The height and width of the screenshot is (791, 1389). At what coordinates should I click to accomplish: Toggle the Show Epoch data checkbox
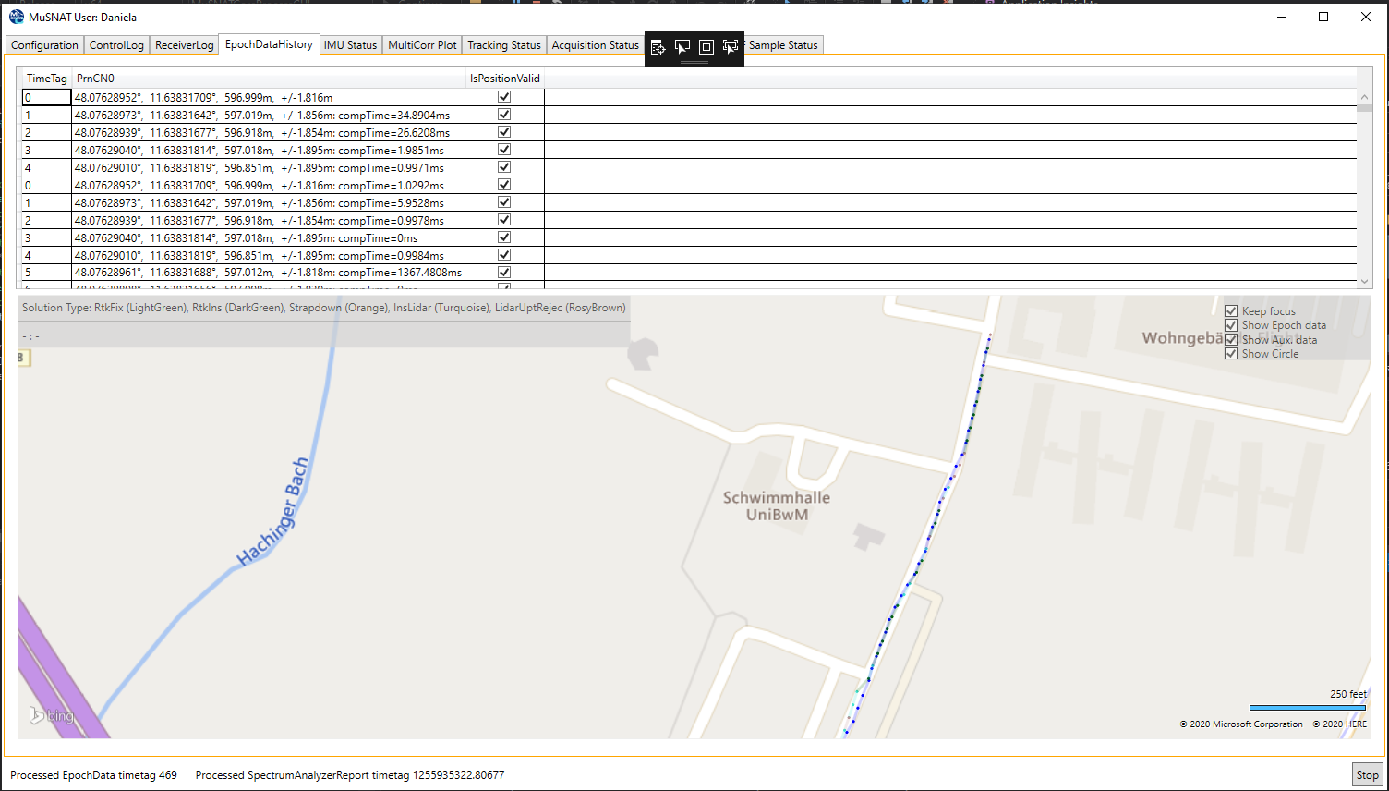point(1231,325)
